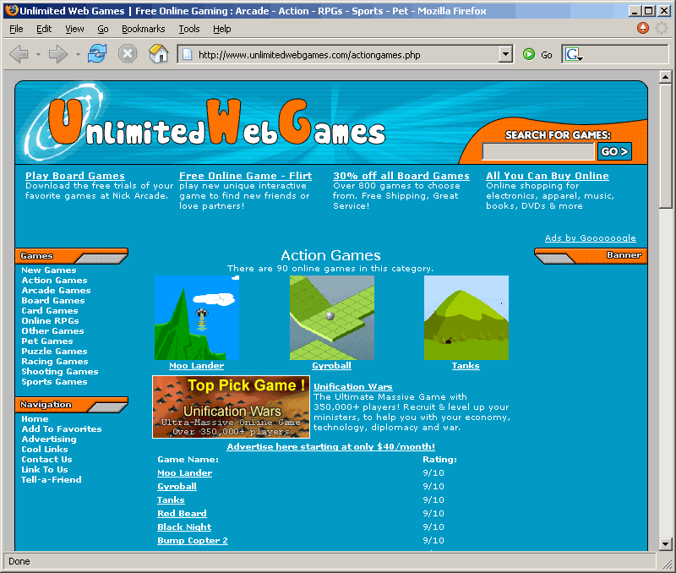Screen dimensions: 676x573
Task: Open the Forward history dropdown arrow
Action: [78, 55]
